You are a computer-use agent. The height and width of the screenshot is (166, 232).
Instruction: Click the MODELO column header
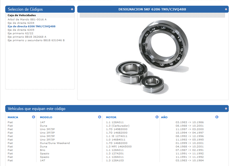point(46,117)
